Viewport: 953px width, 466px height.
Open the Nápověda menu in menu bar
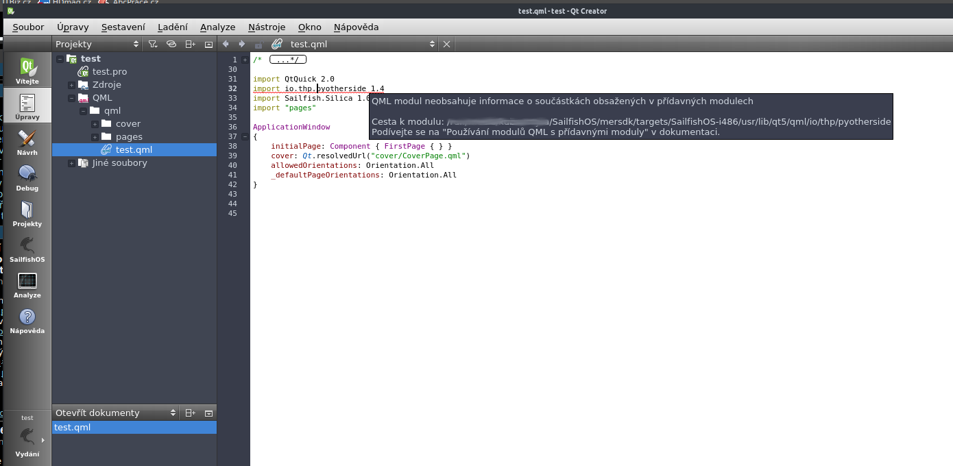coord(357,27)
